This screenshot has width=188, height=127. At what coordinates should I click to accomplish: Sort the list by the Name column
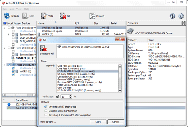[55, 23]
